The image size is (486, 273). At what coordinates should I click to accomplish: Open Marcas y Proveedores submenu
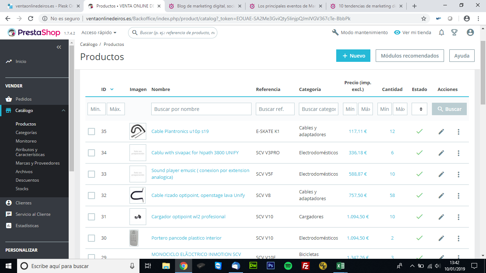(x=38, y=163)
